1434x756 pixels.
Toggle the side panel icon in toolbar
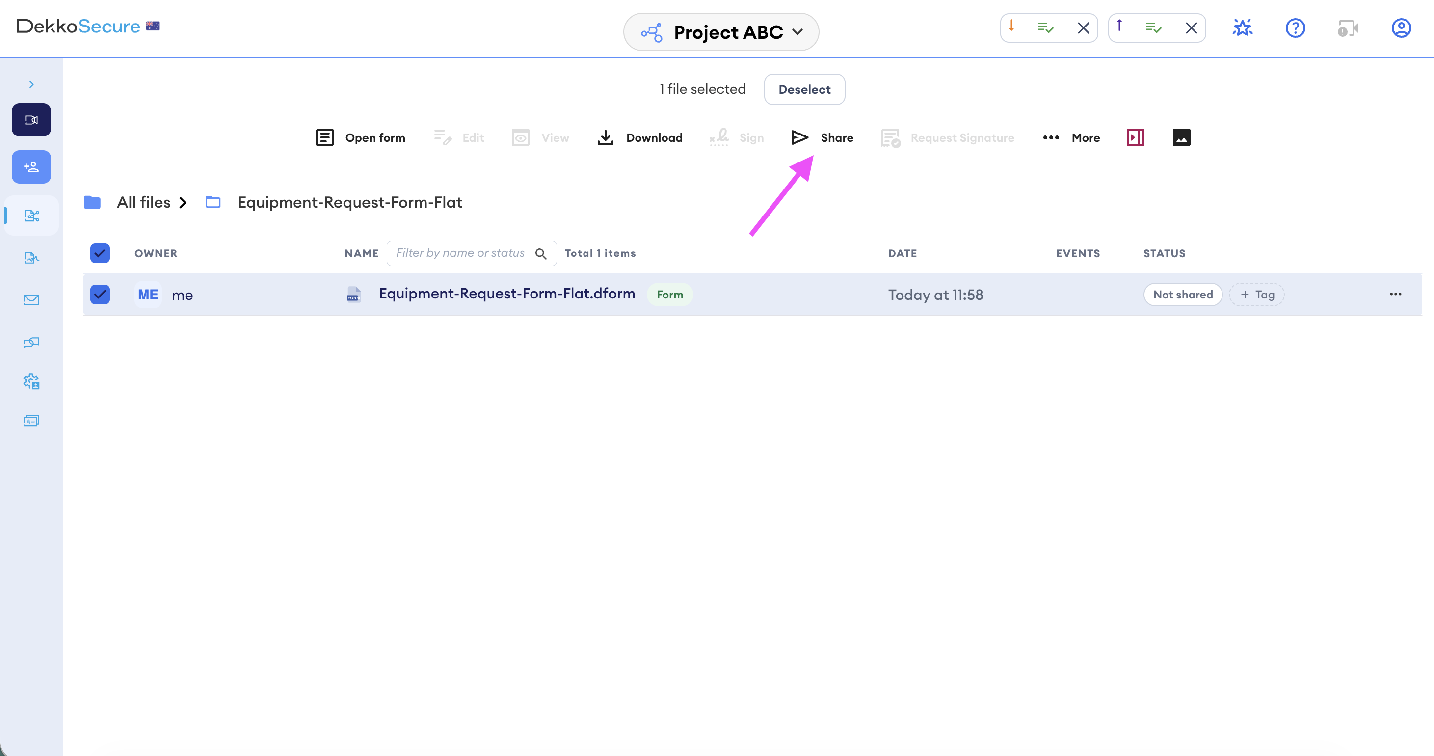point(1135,137)
